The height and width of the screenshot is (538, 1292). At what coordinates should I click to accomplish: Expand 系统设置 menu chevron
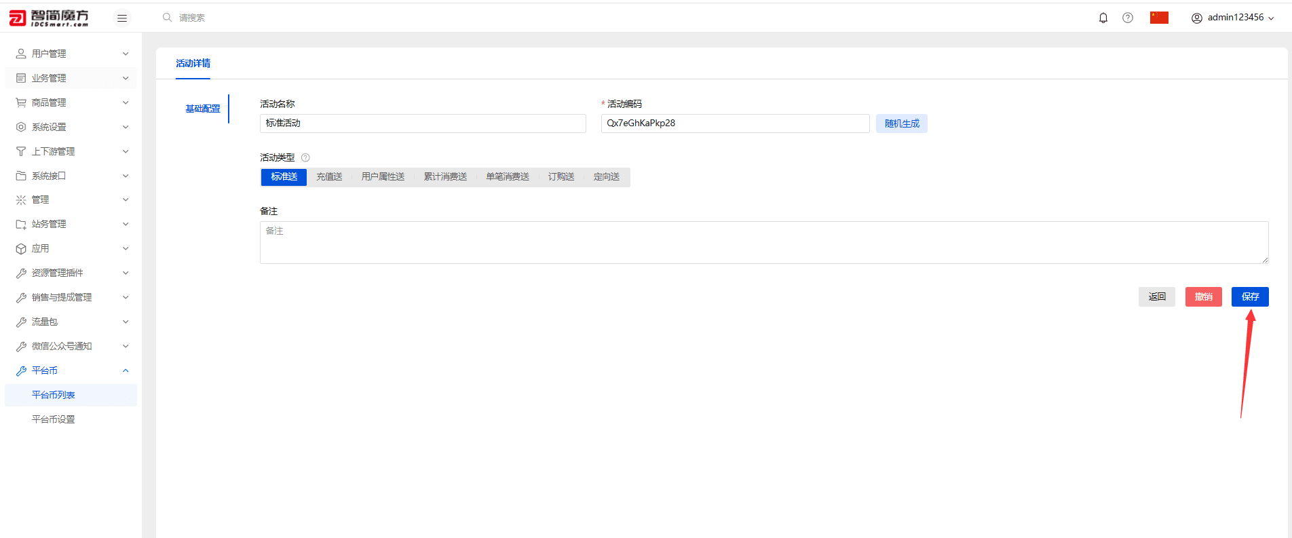click(x=126, y=127)
